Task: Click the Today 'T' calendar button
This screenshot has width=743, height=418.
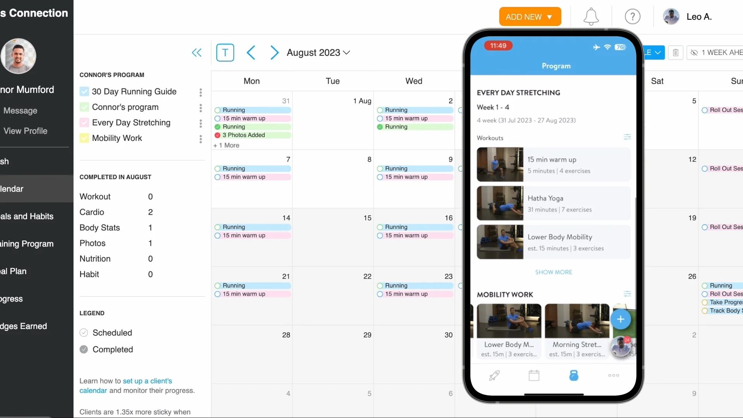Action: click(225, 53)
